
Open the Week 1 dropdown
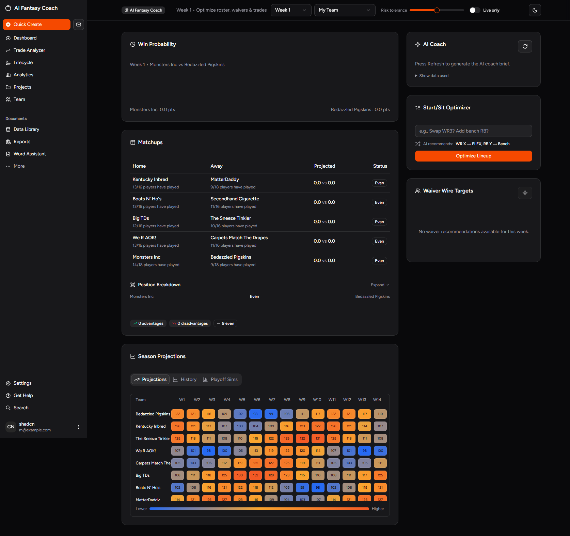point(290,10)
